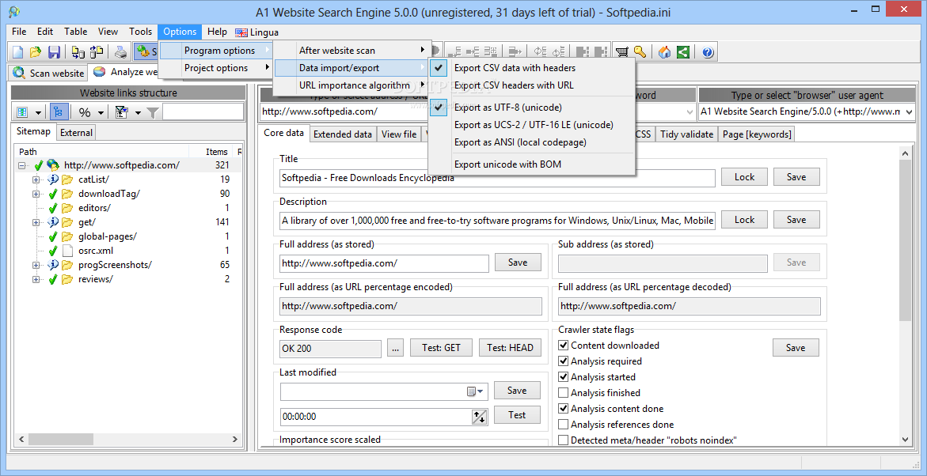Uncheck Analysis content done flag
927x476 pixels.
pyautogui.click(x=564, y=409)
